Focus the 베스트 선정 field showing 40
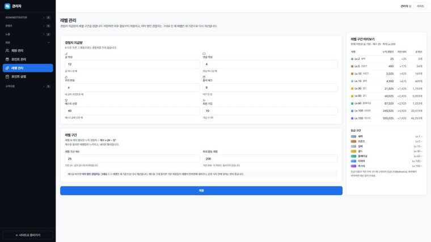 132,111
